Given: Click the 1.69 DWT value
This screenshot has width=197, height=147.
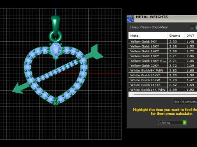Looking at the screenshot, I should tap(190, 85).
